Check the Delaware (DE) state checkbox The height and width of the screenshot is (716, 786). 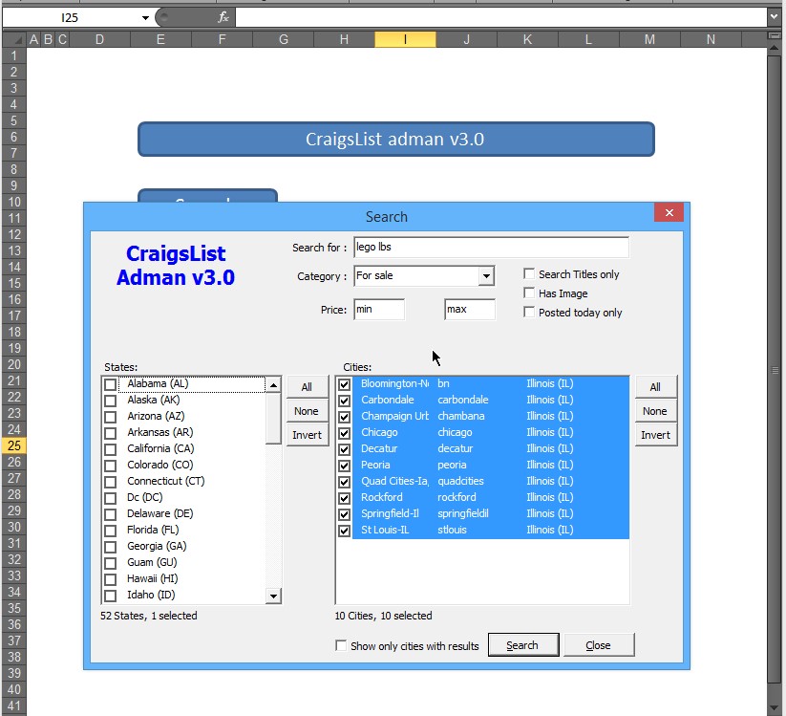click(110, 515)
